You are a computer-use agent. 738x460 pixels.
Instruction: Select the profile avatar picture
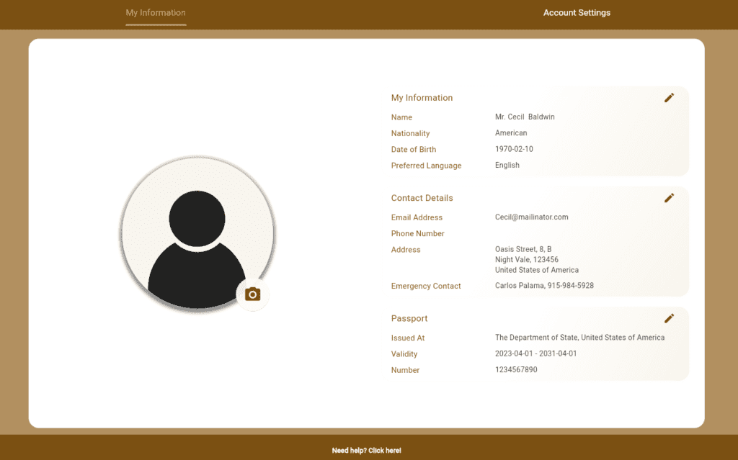point(197,233)
